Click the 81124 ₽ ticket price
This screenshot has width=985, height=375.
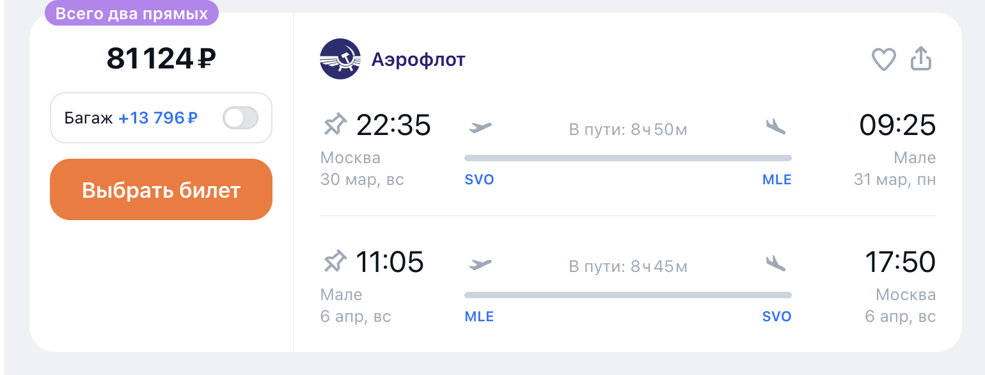click(x=161, y=59)
